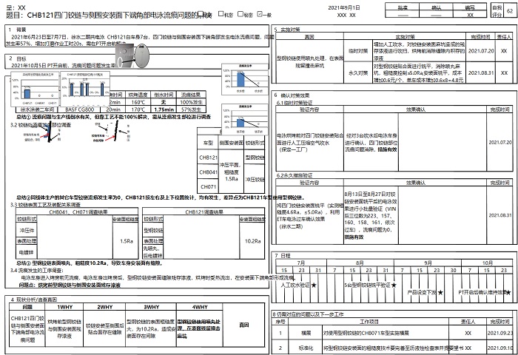Select the 8 仍需对应的问题以及下一步工作 heading
This screenshot has height=355, width=518.
tap(308, 314)
